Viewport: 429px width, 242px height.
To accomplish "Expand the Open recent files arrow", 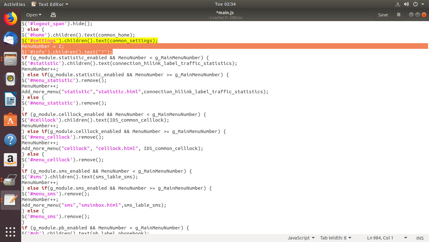I will (x=41, y=15).
